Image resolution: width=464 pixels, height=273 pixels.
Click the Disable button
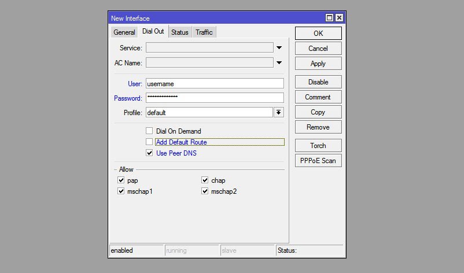tap(318, 82)
